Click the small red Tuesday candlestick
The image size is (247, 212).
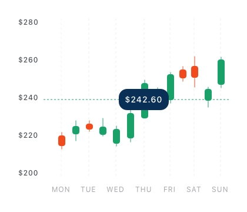(x=89, y=127)
